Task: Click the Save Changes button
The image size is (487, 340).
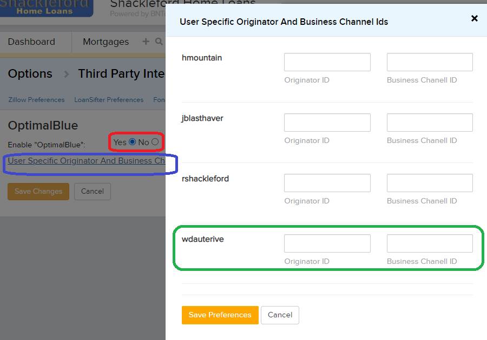Action: pos(38,192)
